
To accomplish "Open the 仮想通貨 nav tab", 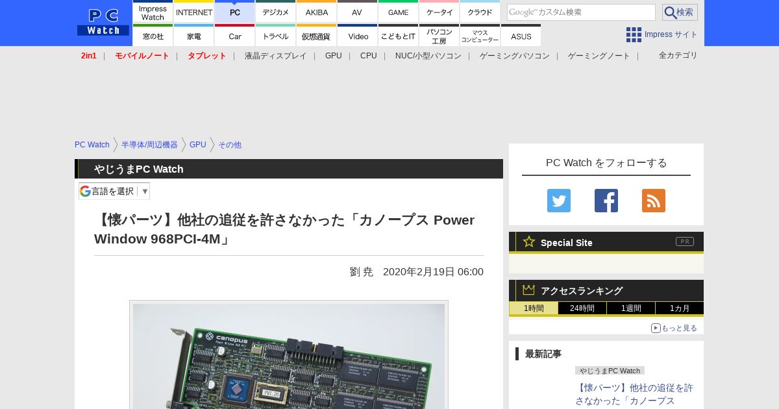I will (317, 36).
